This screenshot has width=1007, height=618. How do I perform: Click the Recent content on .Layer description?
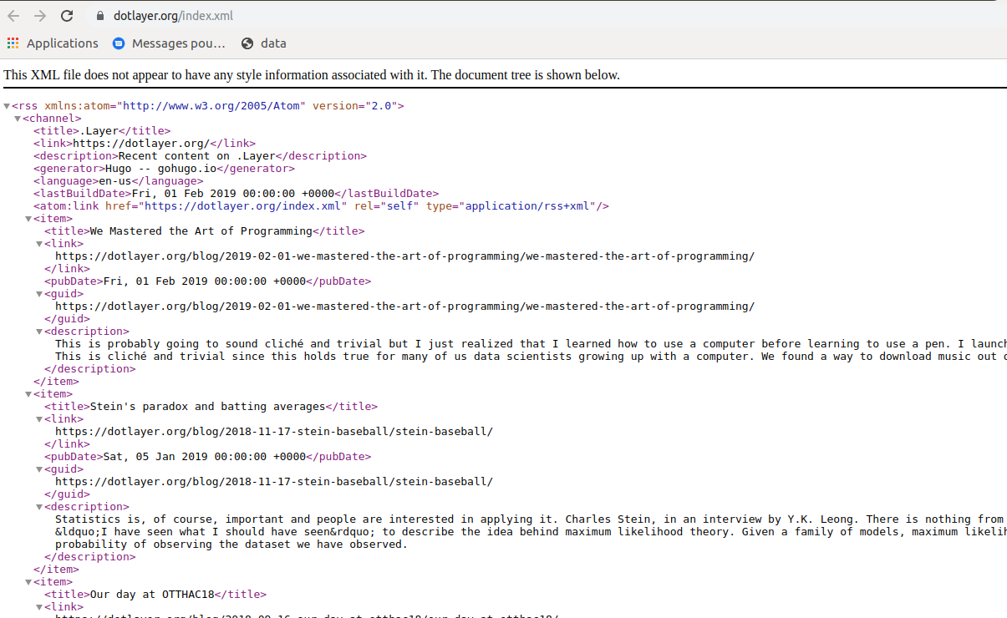point(200,156)
